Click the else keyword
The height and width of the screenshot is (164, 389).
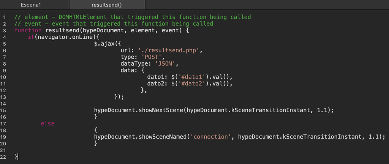[47, 123]
